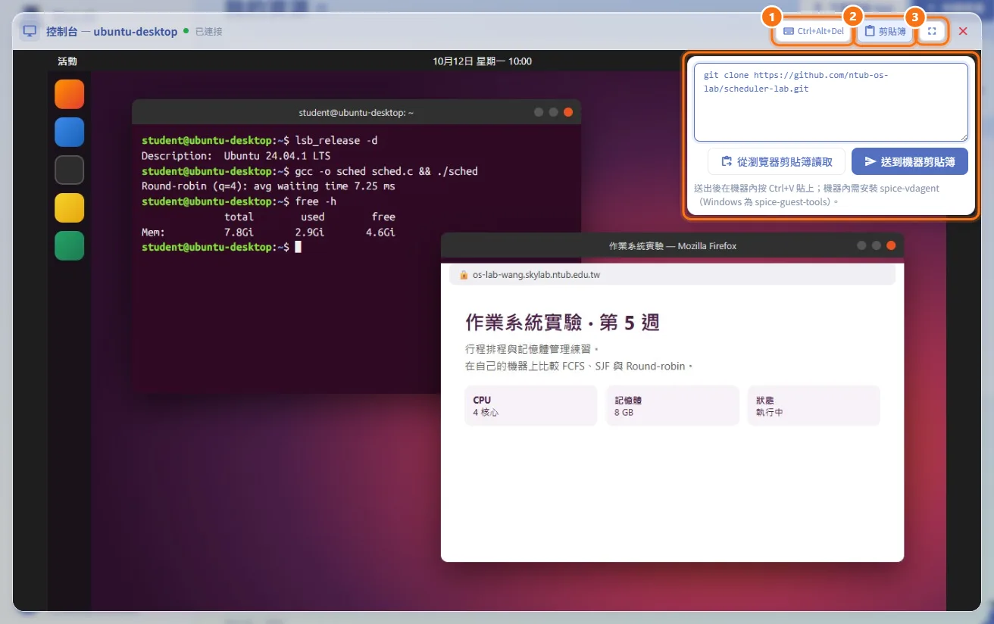
Task: Click the 記憶體 8 GB card
Action: [x=673, y=406]
